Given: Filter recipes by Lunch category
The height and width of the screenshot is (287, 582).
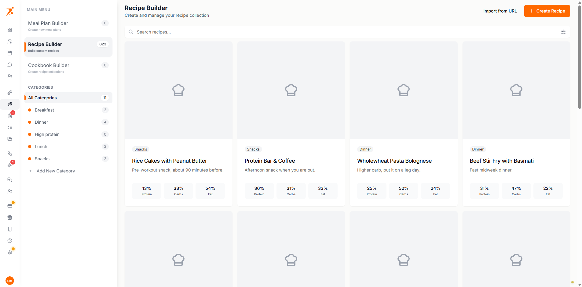Looking at the screenshot, I should (68, 147).
